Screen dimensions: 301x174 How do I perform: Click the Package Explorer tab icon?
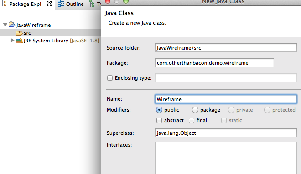4,4
